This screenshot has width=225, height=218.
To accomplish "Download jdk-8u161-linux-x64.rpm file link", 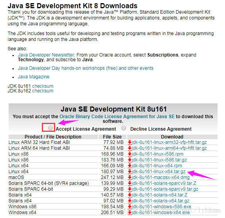I will coord(157,166).
